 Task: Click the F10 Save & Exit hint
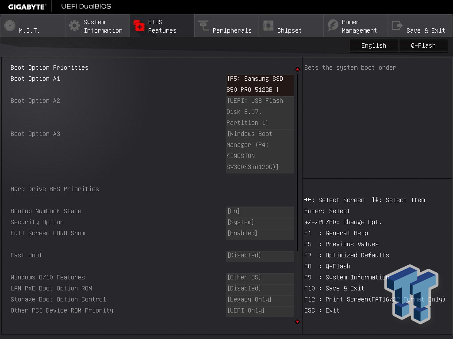[334, 289]
